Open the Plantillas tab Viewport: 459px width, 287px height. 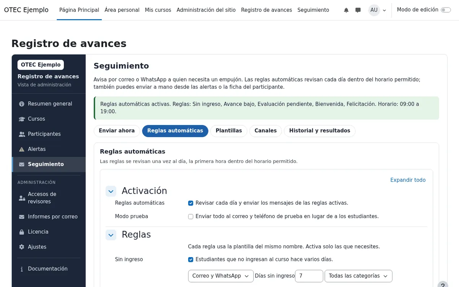coord(229,131)
